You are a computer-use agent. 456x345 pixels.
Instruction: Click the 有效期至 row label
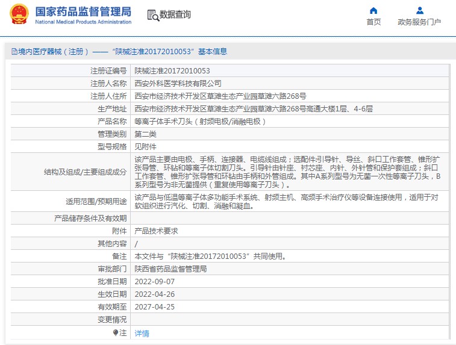(x=112, y=307)
